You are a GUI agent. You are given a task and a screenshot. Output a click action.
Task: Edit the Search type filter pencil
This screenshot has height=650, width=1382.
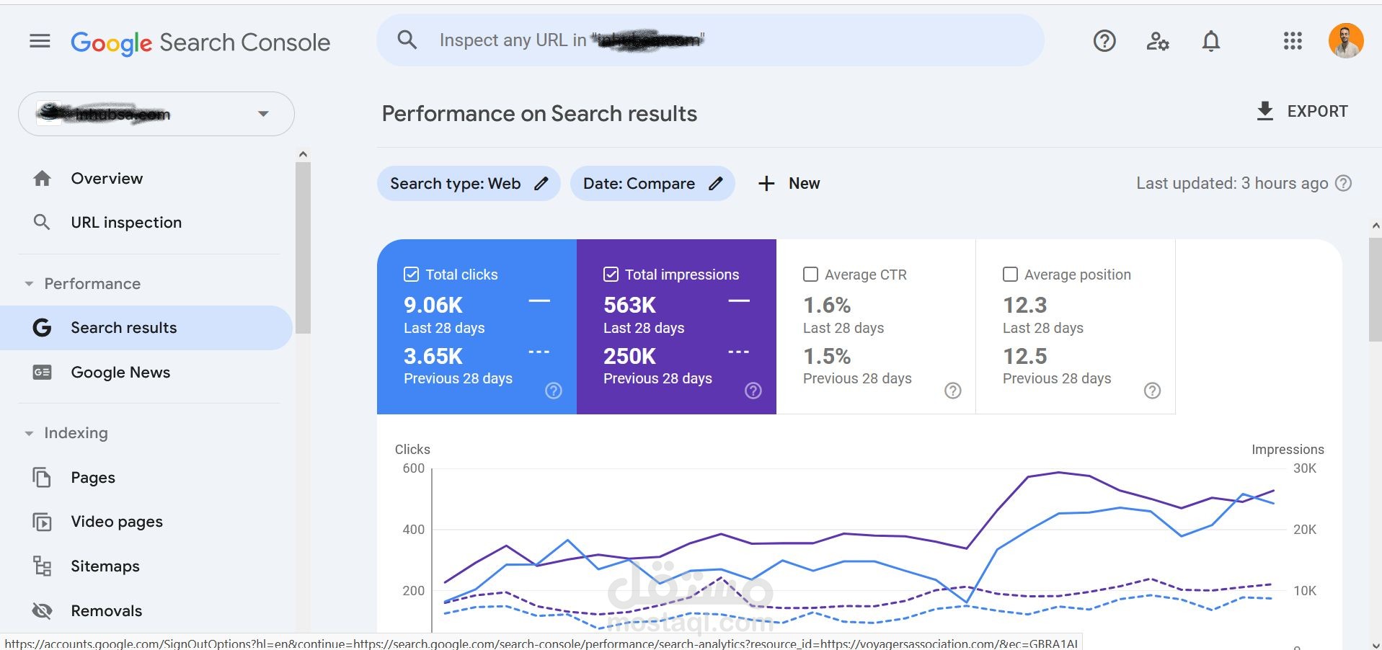coord(541,184)
